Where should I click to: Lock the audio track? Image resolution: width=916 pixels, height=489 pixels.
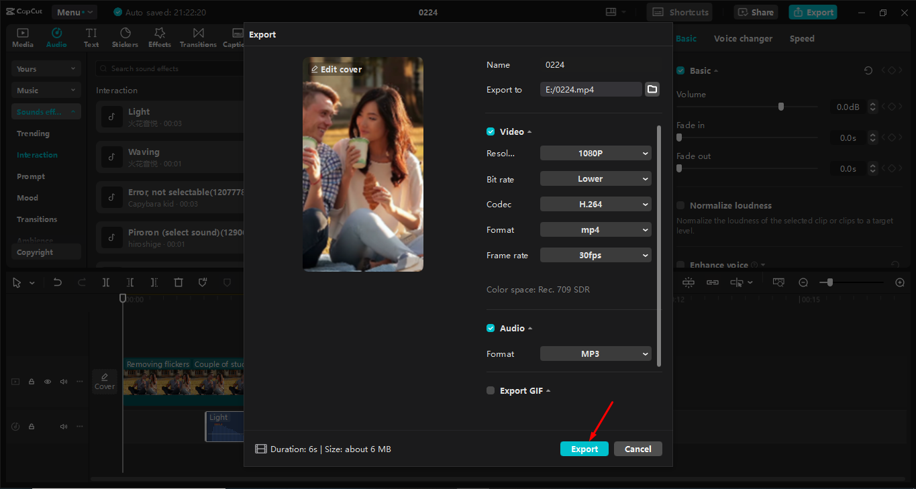pyautogui.click(x=32, y=427)
